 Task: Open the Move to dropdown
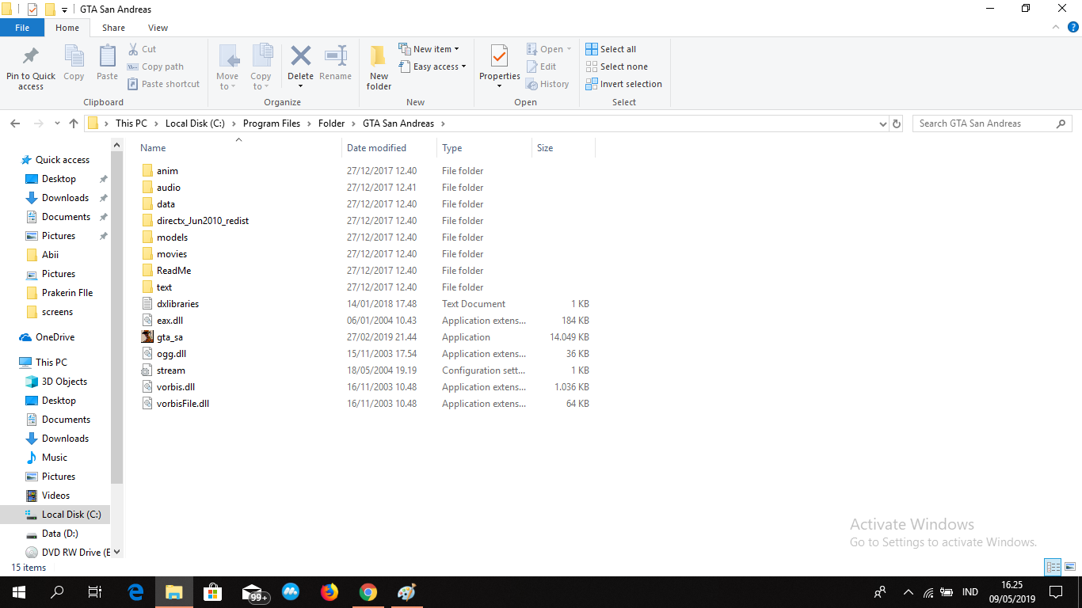[x=227, y=67]
